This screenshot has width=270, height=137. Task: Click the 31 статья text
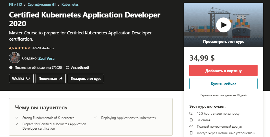203,120
